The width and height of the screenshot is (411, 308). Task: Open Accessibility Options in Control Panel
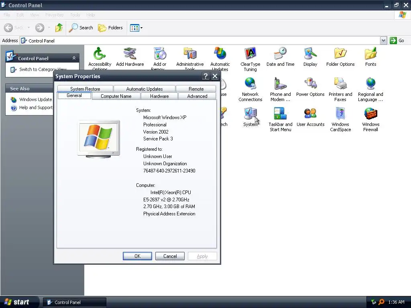tap(100, 59)
